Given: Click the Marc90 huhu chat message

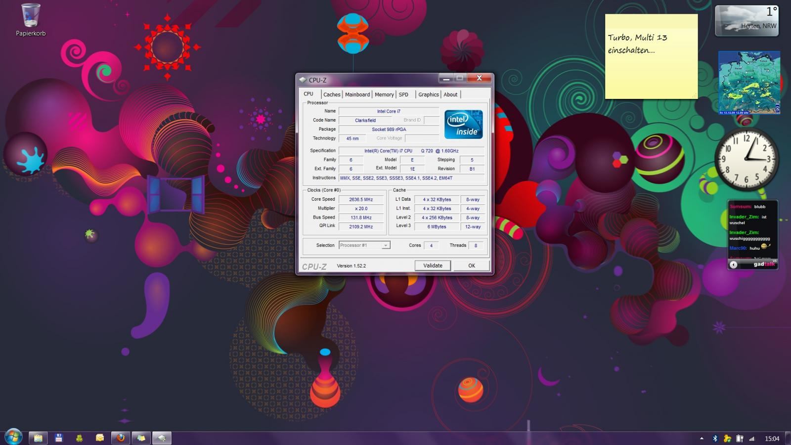Looking at the screenshot, I should [749, 247].
